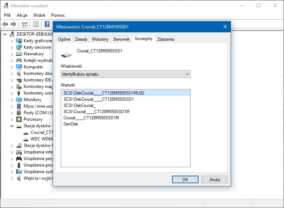Click the Urządzenia peryferyjne gamepad icon
This screenshot has width=284, height=208.
pos(19,159)
